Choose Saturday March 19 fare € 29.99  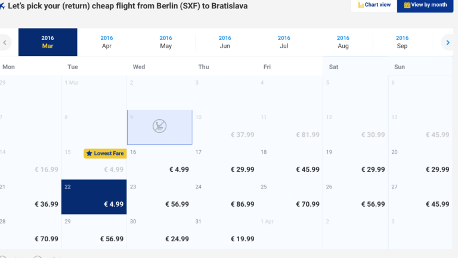(x=356, y=162)
